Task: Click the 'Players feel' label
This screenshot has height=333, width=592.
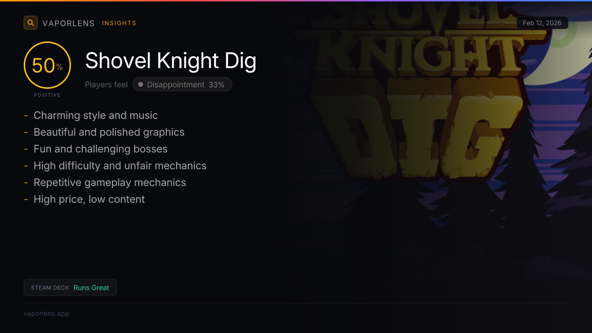Action: pos(106,84)
